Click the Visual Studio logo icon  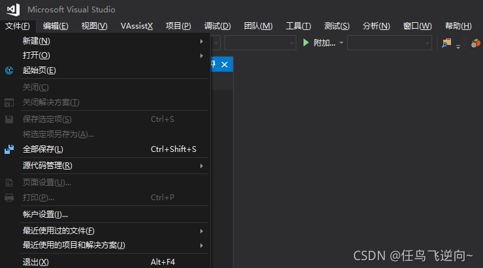click(x=13, y=10)
